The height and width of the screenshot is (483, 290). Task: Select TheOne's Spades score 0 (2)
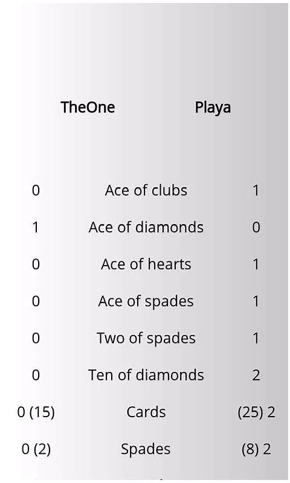[36, 449]
